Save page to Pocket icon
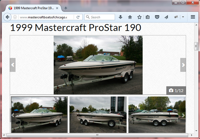Image resolution: width=200 pixels, height=139 pixels. click(x=157, y=17)
